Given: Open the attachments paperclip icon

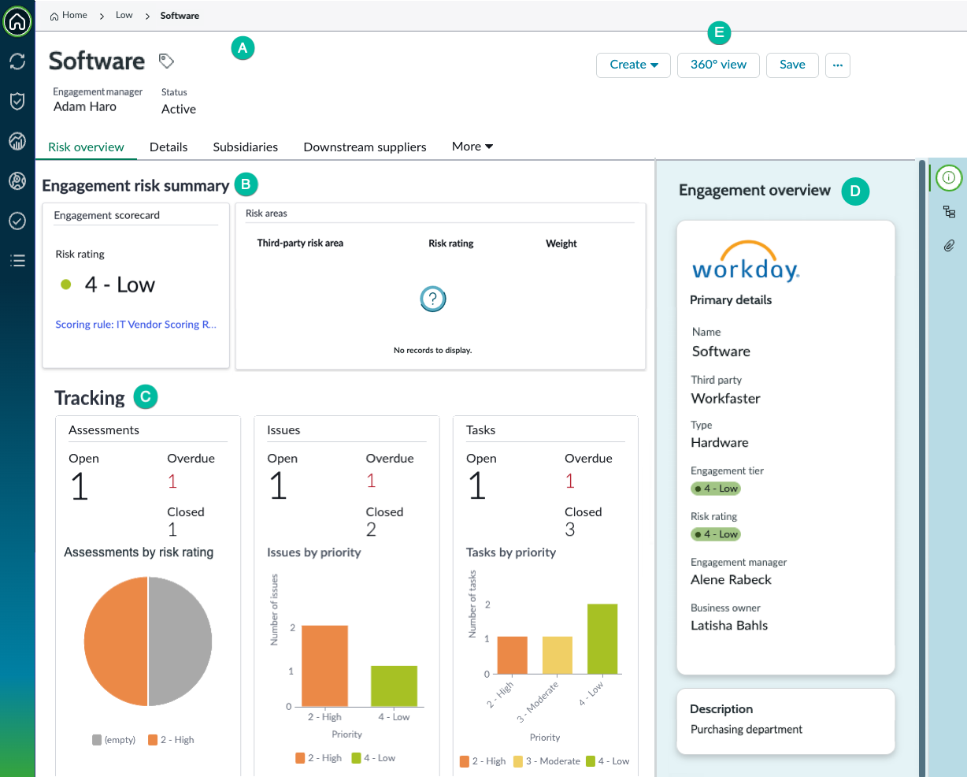Looking at the screenshot, I should [949, 246].
